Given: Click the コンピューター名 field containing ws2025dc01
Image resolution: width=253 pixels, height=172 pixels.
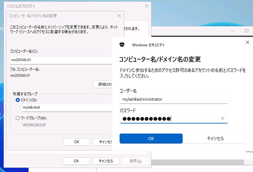Looking at the screenshot, I should 61,60.
